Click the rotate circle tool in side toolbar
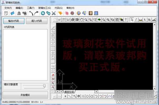The width and height of the screenshot is (159, 105). [x=53, y=57]
